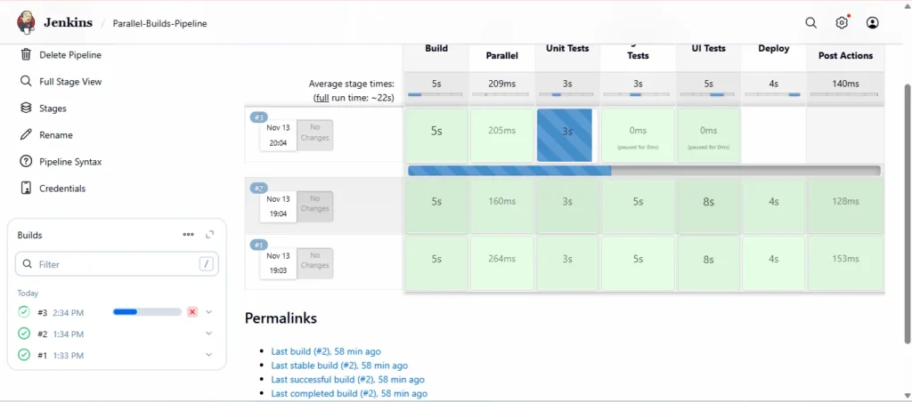Image resolution: width=912 pixels, height=402 pixels.
Task: Open the Last stable build (#2) link
Action: [x=339, y=366]
